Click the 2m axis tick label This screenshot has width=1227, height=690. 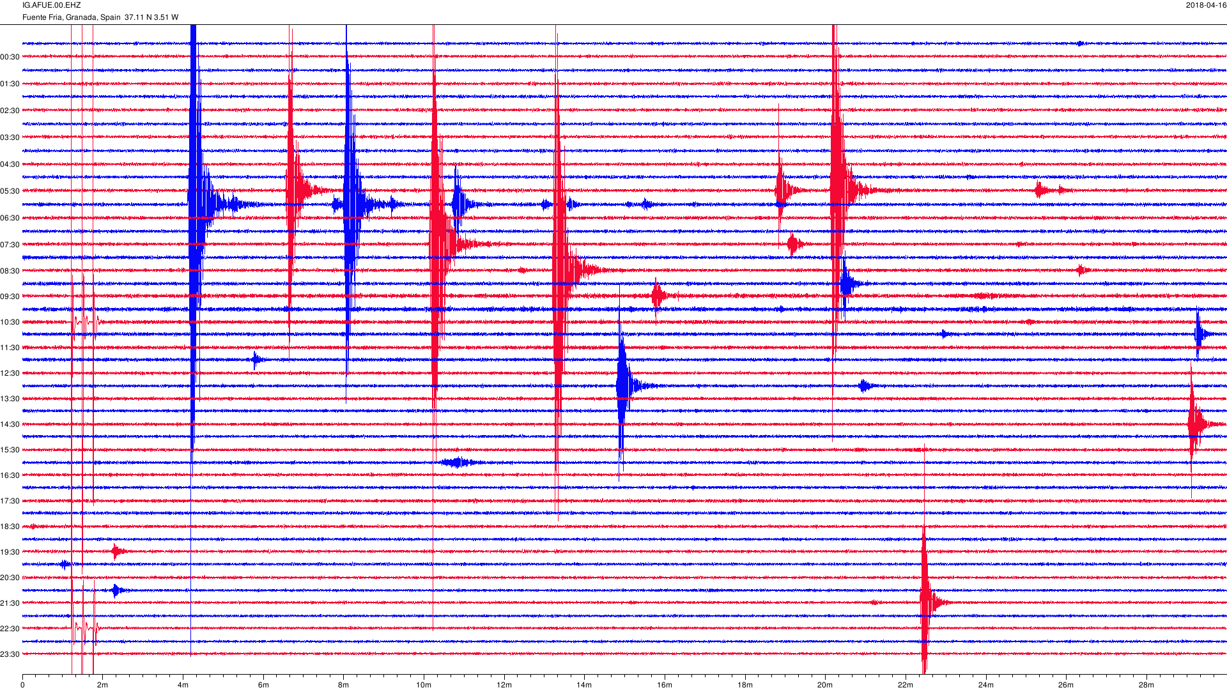coord(102,685)
